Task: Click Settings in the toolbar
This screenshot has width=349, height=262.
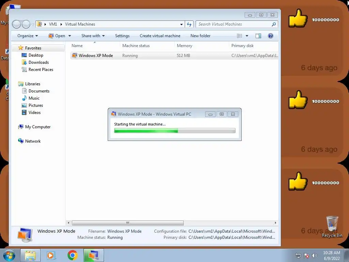Action: [122, 36]
